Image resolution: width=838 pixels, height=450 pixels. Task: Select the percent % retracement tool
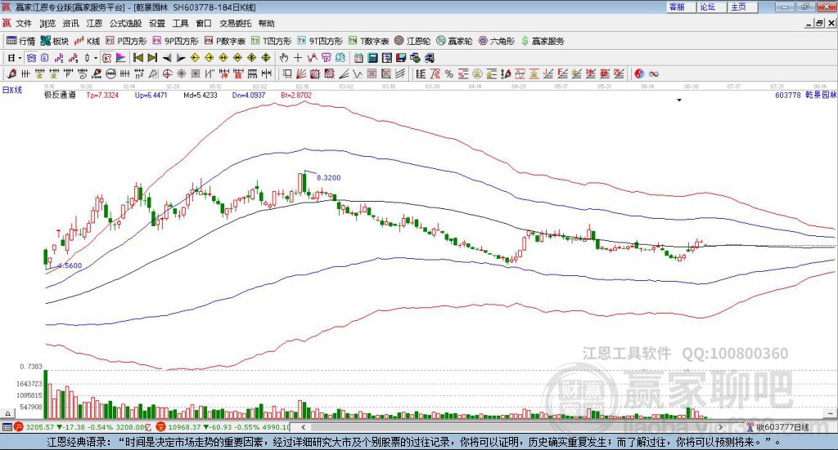pos(449,74)
